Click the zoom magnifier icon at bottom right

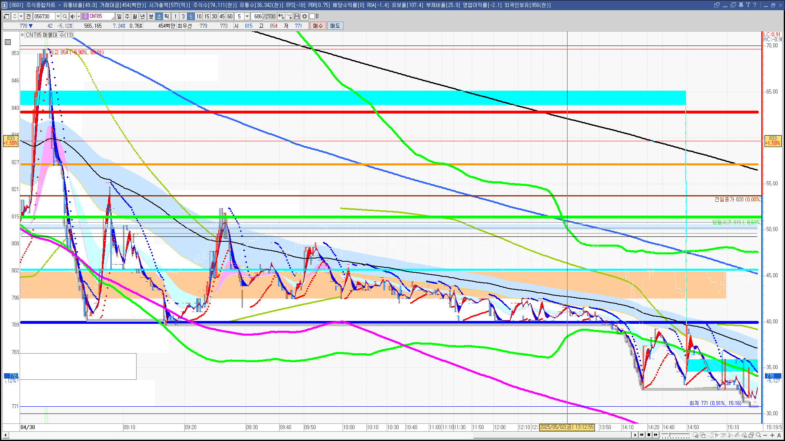[758, 435]
